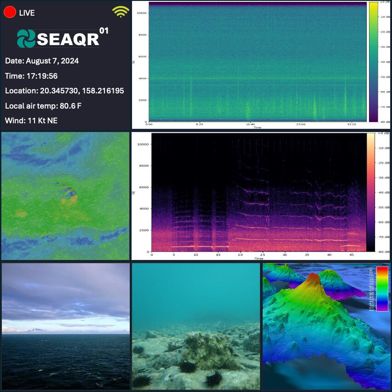Click the 'LIVE' label text

tap(27, 13)
